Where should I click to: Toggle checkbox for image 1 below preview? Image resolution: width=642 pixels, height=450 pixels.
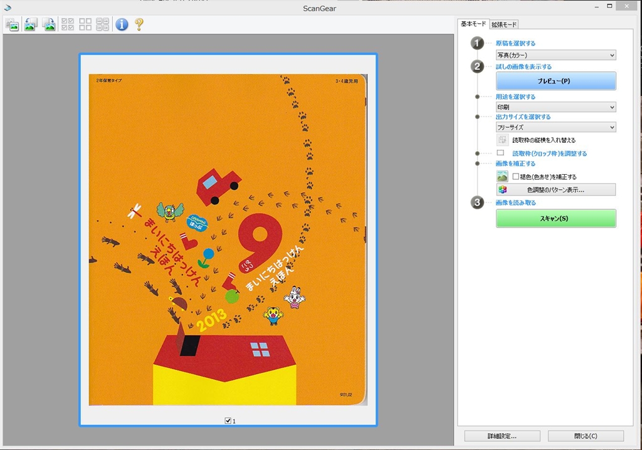(228, 421)
